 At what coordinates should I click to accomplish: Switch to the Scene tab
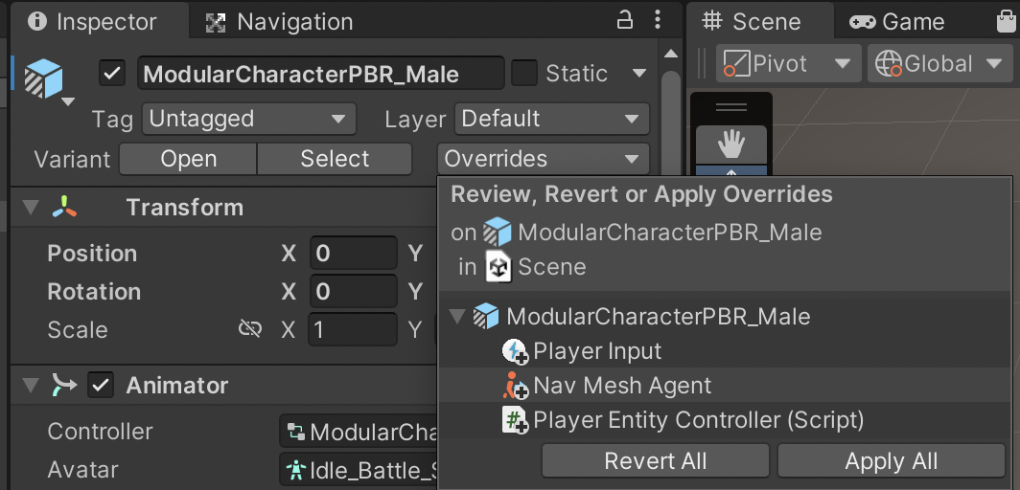coord(759,21)
